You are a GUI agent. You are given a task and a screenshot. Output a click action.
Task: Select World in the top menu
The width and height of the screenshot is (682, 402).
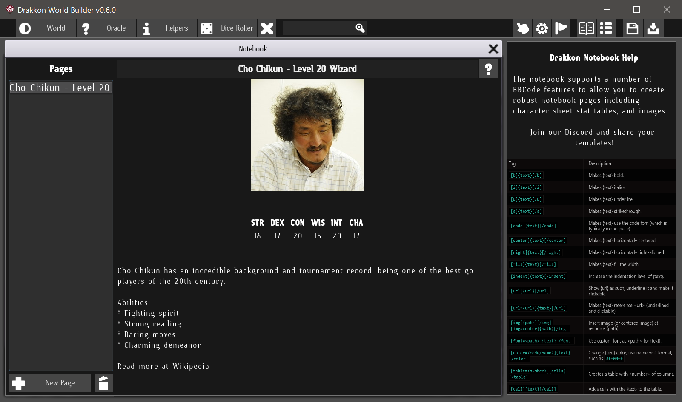pos(56,28)
